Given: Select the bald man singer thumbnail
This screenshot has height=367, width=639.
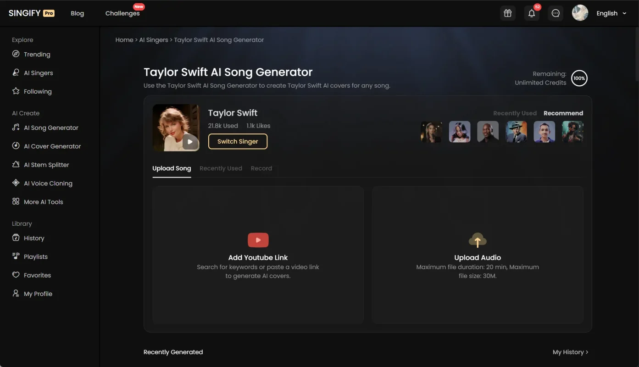Looking at the screenshot, I should coord(488,132).
